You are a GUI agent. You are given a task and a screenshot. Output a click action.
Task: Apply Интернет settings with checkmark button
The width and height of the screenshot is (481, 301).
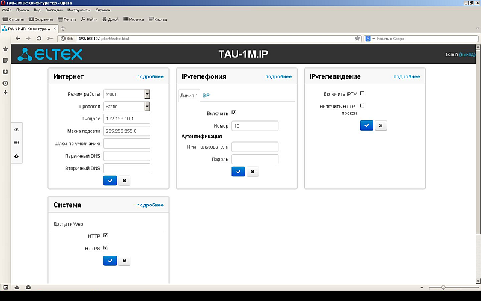pos(110,181)
